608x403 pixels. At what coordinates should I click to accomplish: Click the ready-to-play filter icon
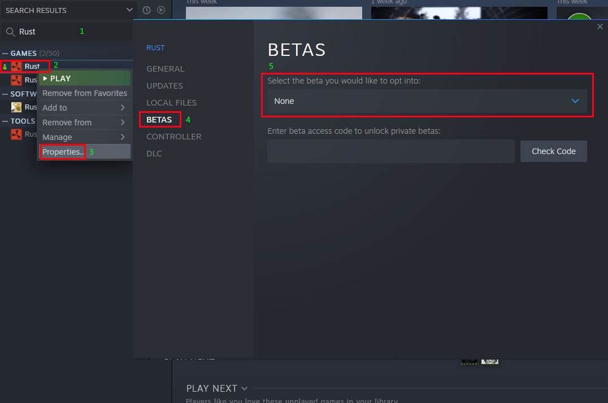(161, 10)
